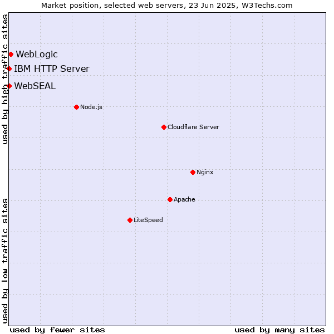
Task: Click the WebSEAL red data point
Action: (x=9, y=86)
